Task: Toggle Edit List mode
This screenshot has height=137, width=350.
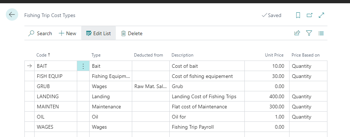Action: click(x=98, y=33)
